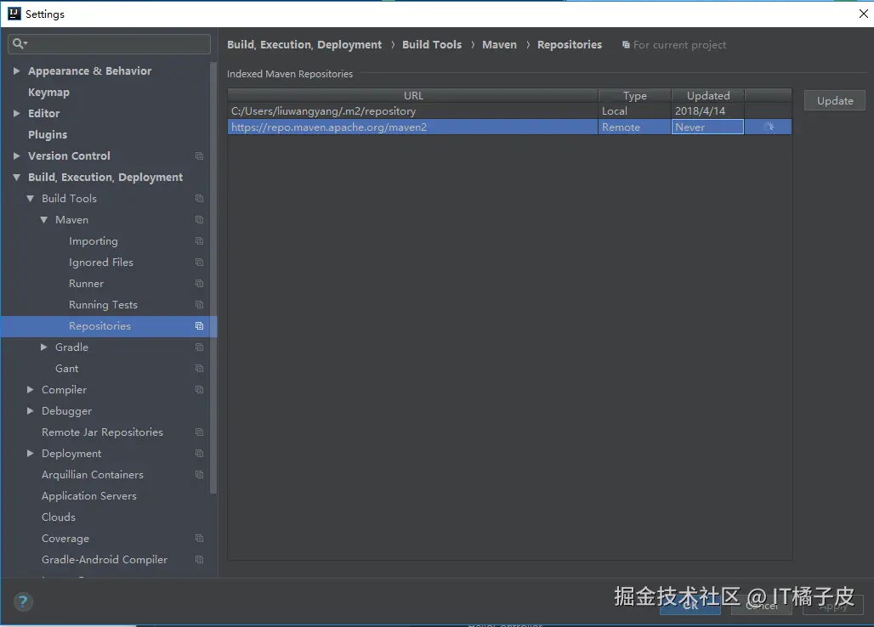
Task: Open Gant settings
Action: point(67,369)
